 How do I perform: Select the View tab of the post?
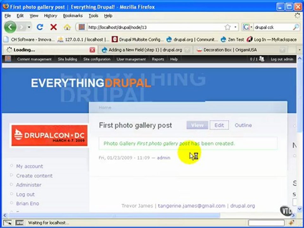tap(197, 125)
